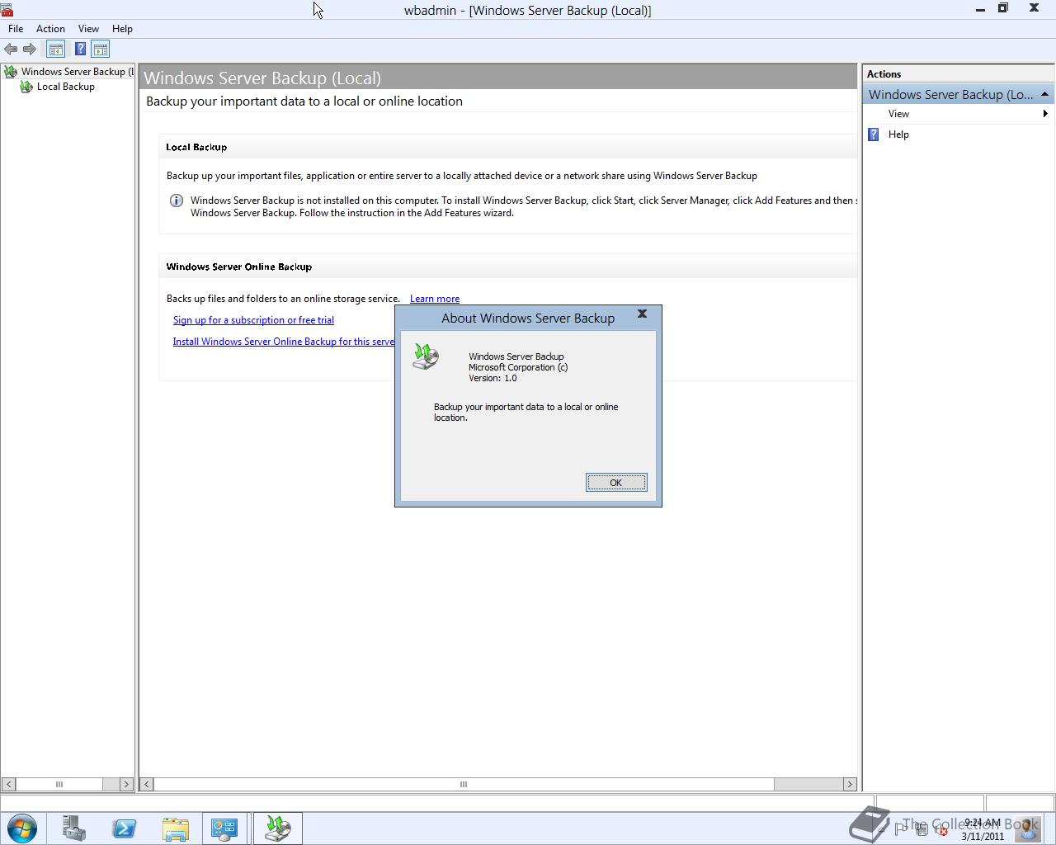Open the Control Panel taskbar icon
This screenshot has height=845, width=1056.
[x=224, y=828]
